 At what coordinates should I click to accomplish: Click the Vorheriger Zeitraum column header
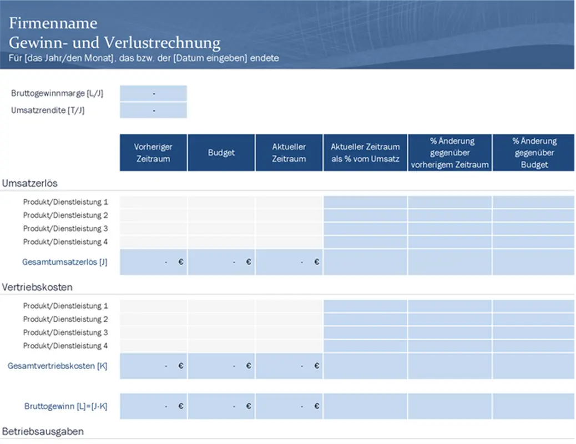coord(153,153)
